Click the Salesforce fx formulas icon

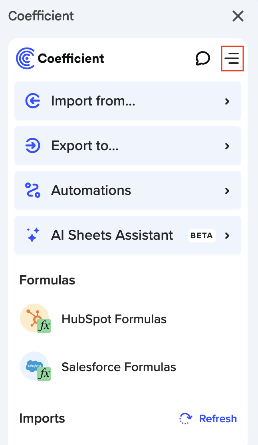click(35, 366)
